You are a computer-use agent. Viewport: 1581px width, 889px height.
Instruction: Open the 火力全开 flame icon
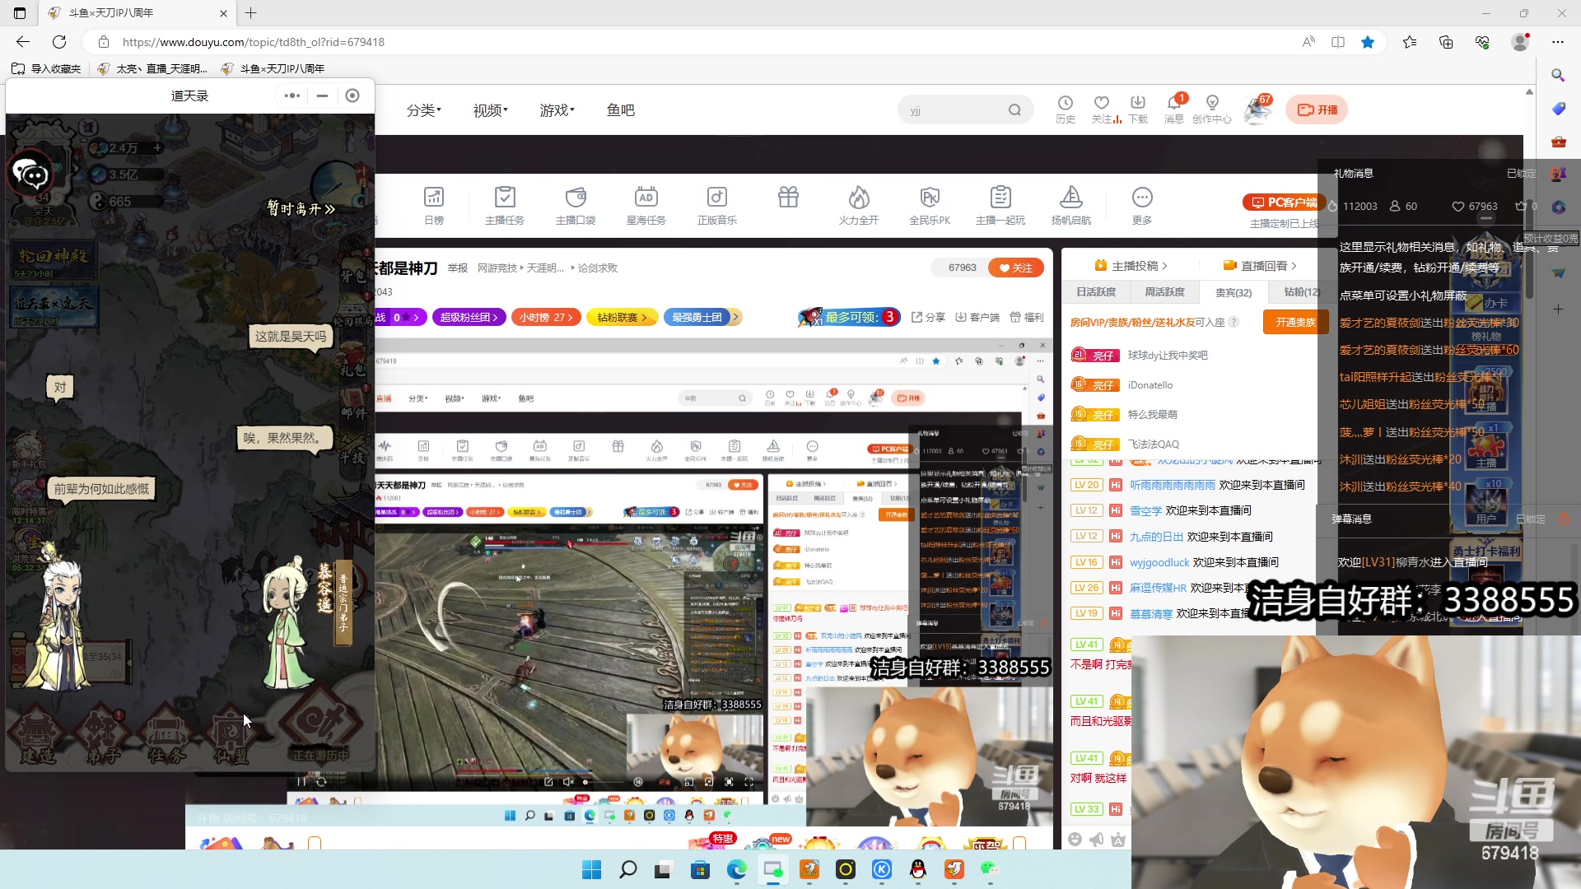[x=859, y=204]
